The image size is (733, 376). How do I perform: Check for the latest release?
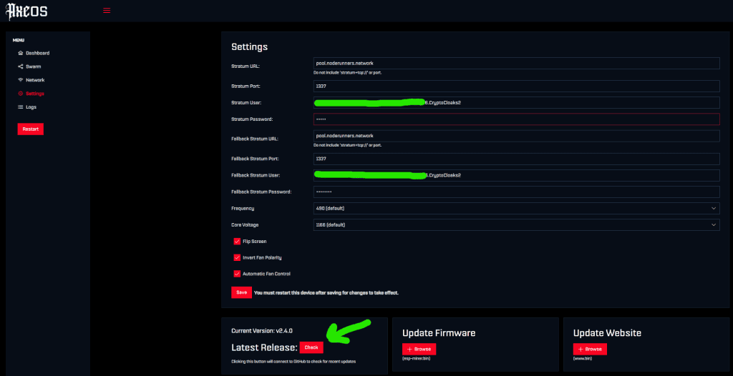(x=311, y=347)
